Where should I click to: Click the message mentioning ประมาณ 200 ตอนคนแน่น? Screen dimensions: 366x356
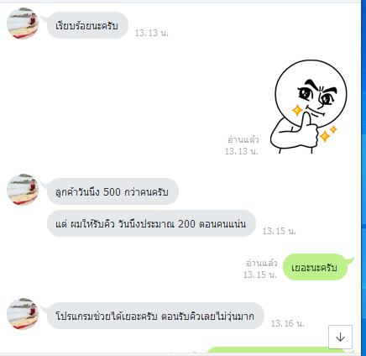click(151, 223)
